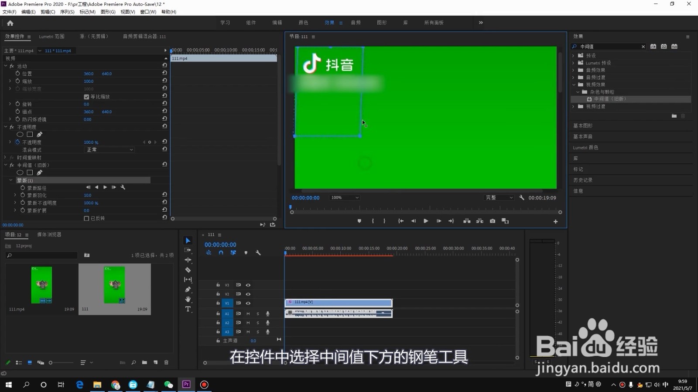
Task: Select 111.mp4 clip thumbnail in project
Action: 41,285
